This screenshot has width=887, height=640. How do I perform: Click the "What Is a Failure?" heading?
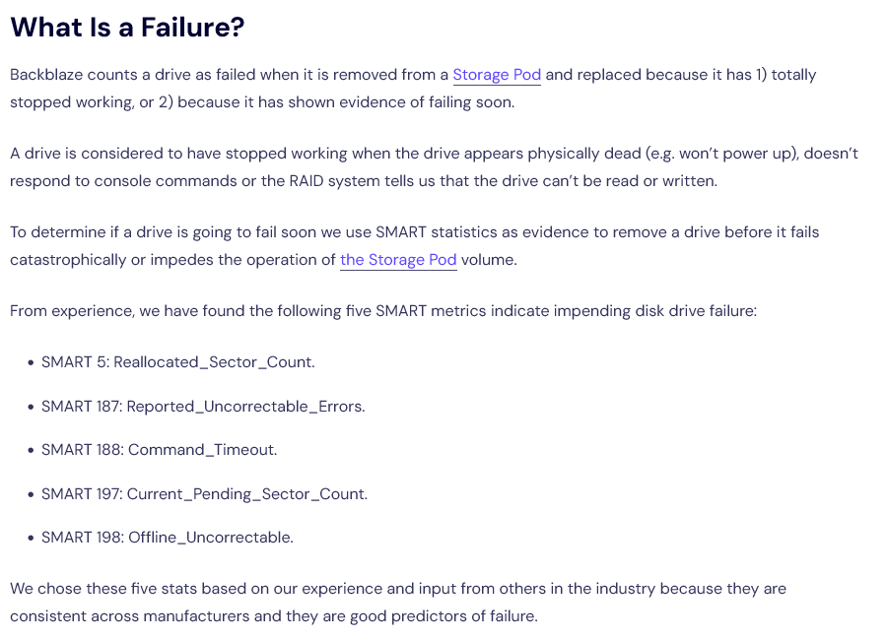pos(127,28)
